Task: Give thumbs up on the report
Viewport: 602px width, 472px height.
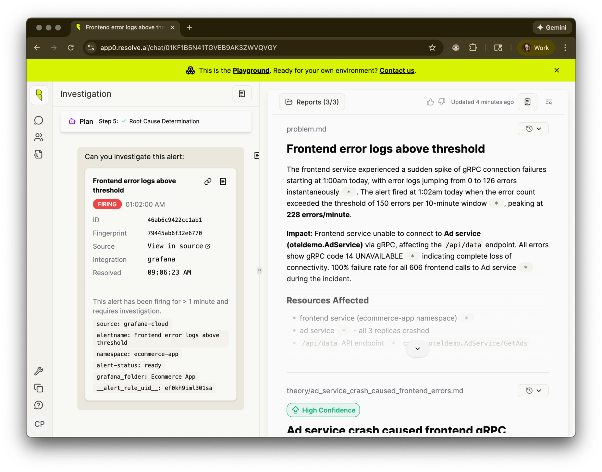Action: (430, 102)
